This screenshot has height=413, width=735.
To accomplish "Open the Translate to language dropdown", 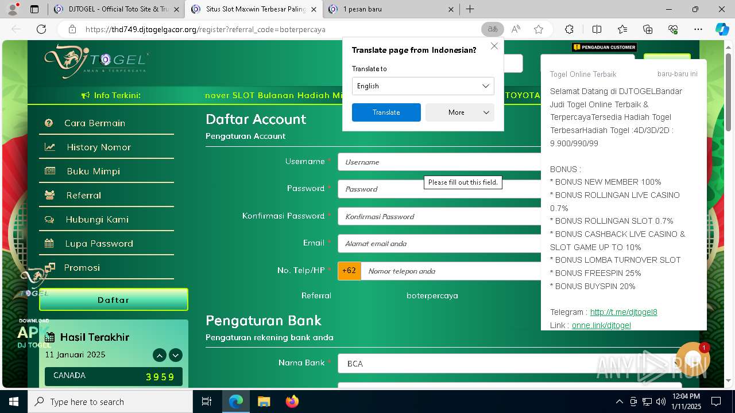I will (423, 86).
